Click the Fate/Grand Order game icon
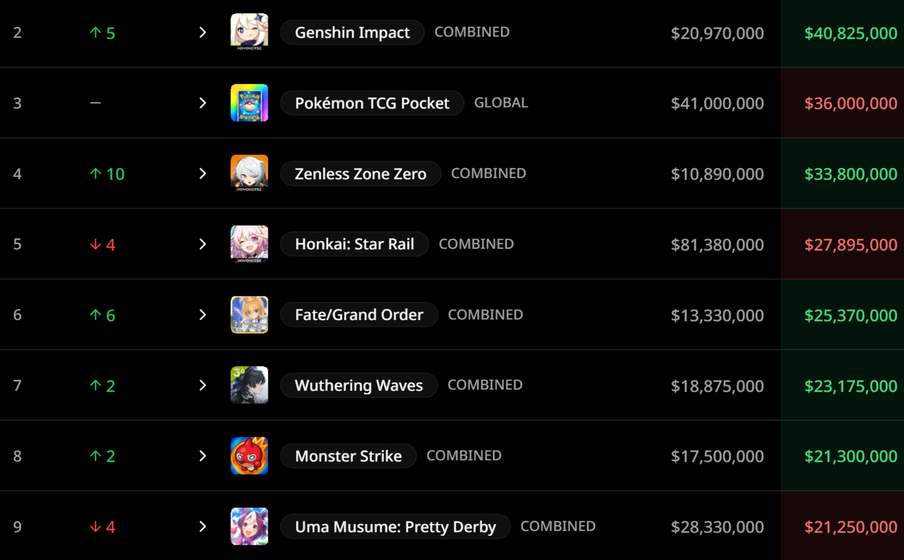The height and width of the screenshot is (560, 904). pyautogui.click(x=249, y=315)
